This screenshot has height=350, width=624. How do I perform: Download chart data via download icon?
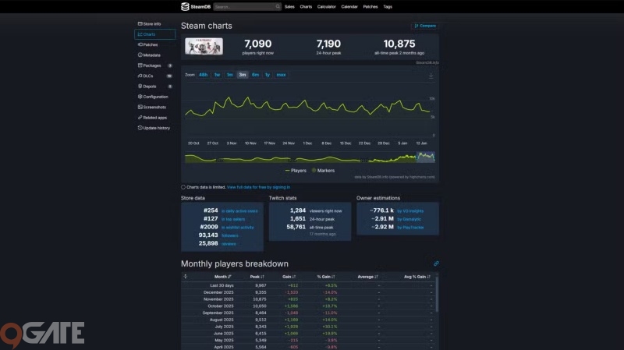[431, 76]
